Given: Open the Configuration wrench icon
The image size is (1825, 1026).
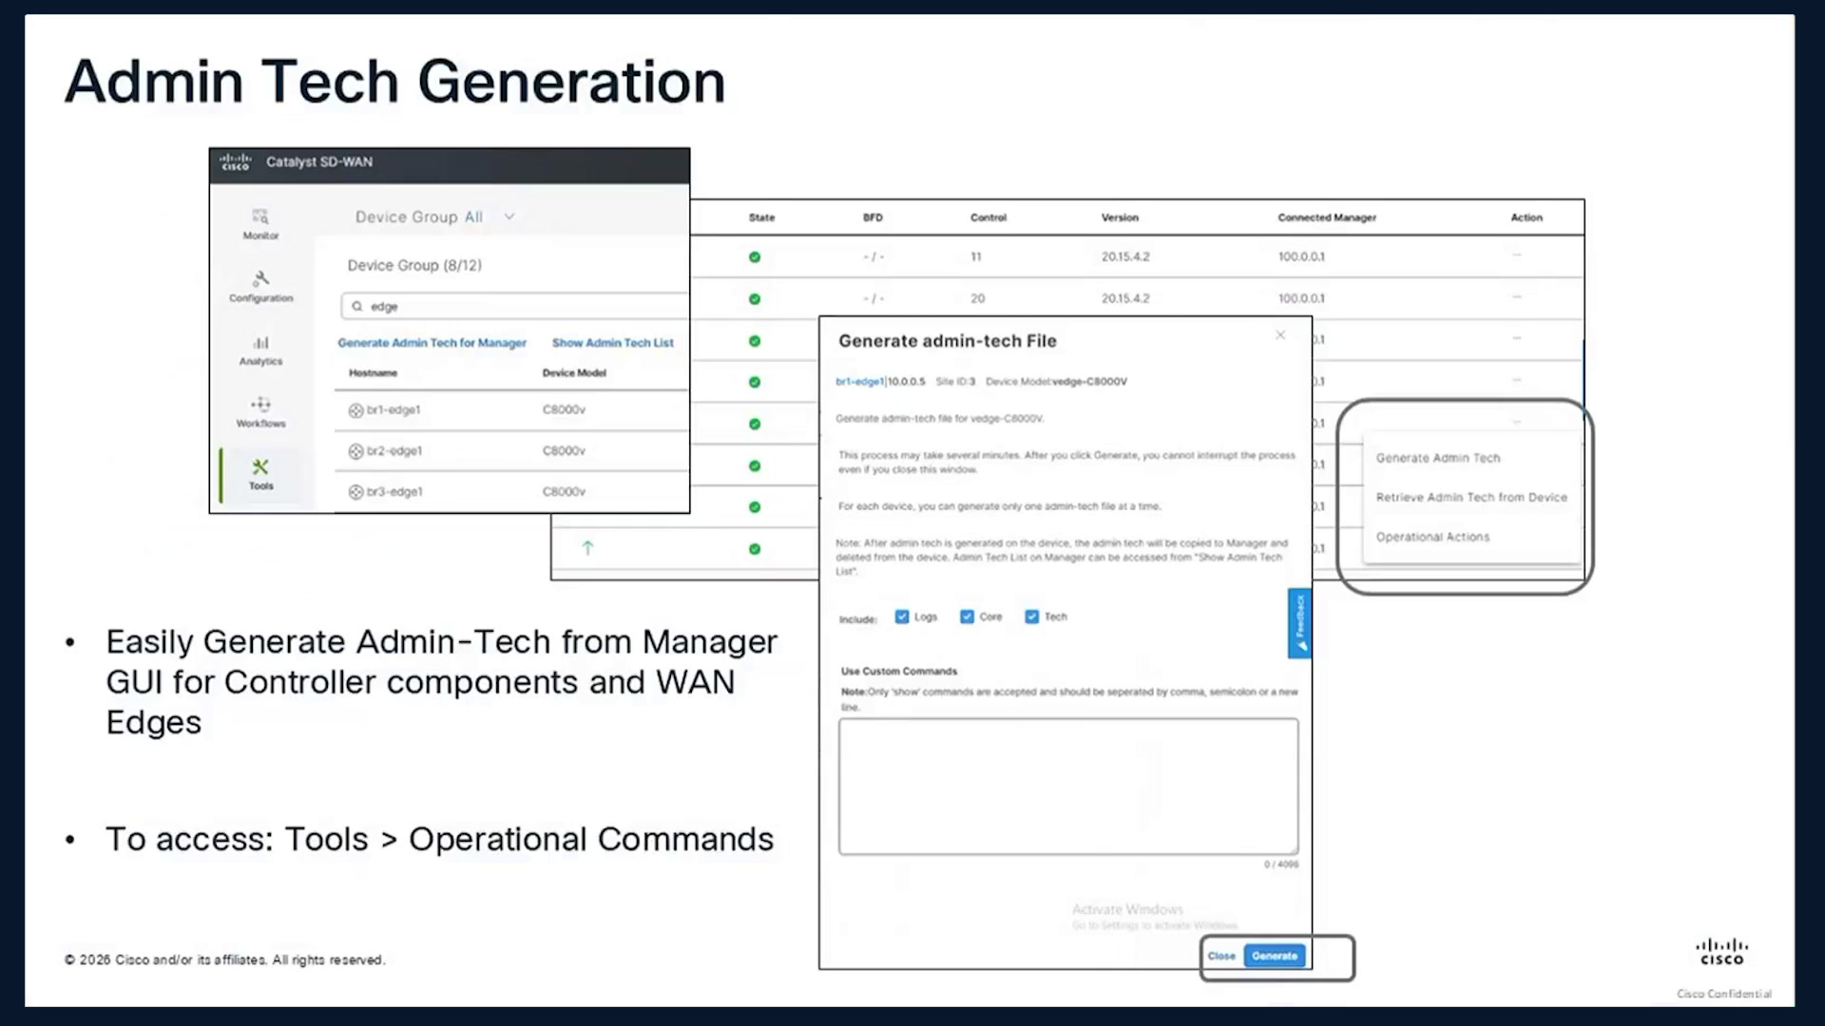Looking at the screenshot, I should [260, 278].
